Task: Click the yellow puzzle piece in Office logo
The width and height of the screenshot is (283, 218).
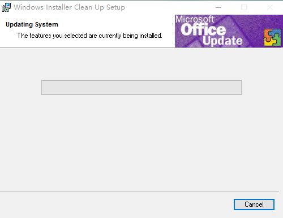Action: click(x=268, y=42)
